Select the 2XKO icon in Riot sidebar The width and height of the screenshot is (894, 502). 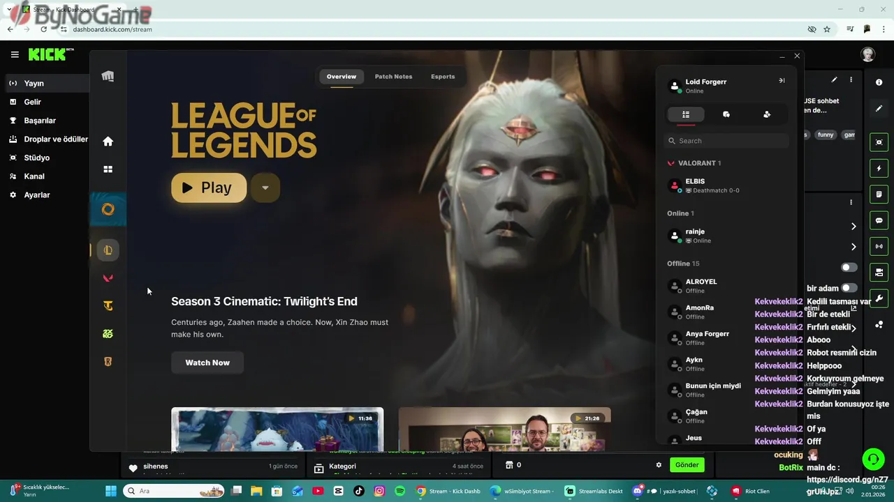click(x=108, y=334)
